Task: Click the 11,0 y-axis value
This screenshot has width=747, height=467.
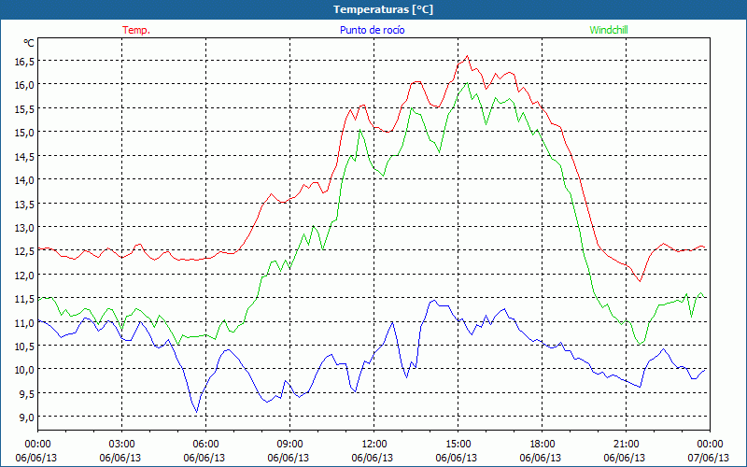Action: (x=24, y=322)
